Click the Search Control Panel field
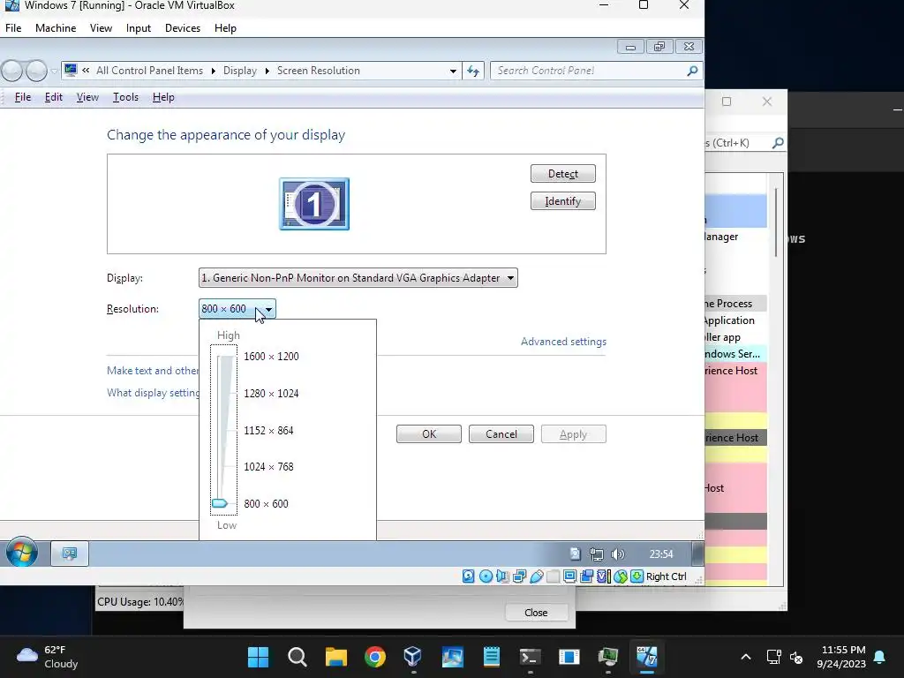 coord(596,71)
